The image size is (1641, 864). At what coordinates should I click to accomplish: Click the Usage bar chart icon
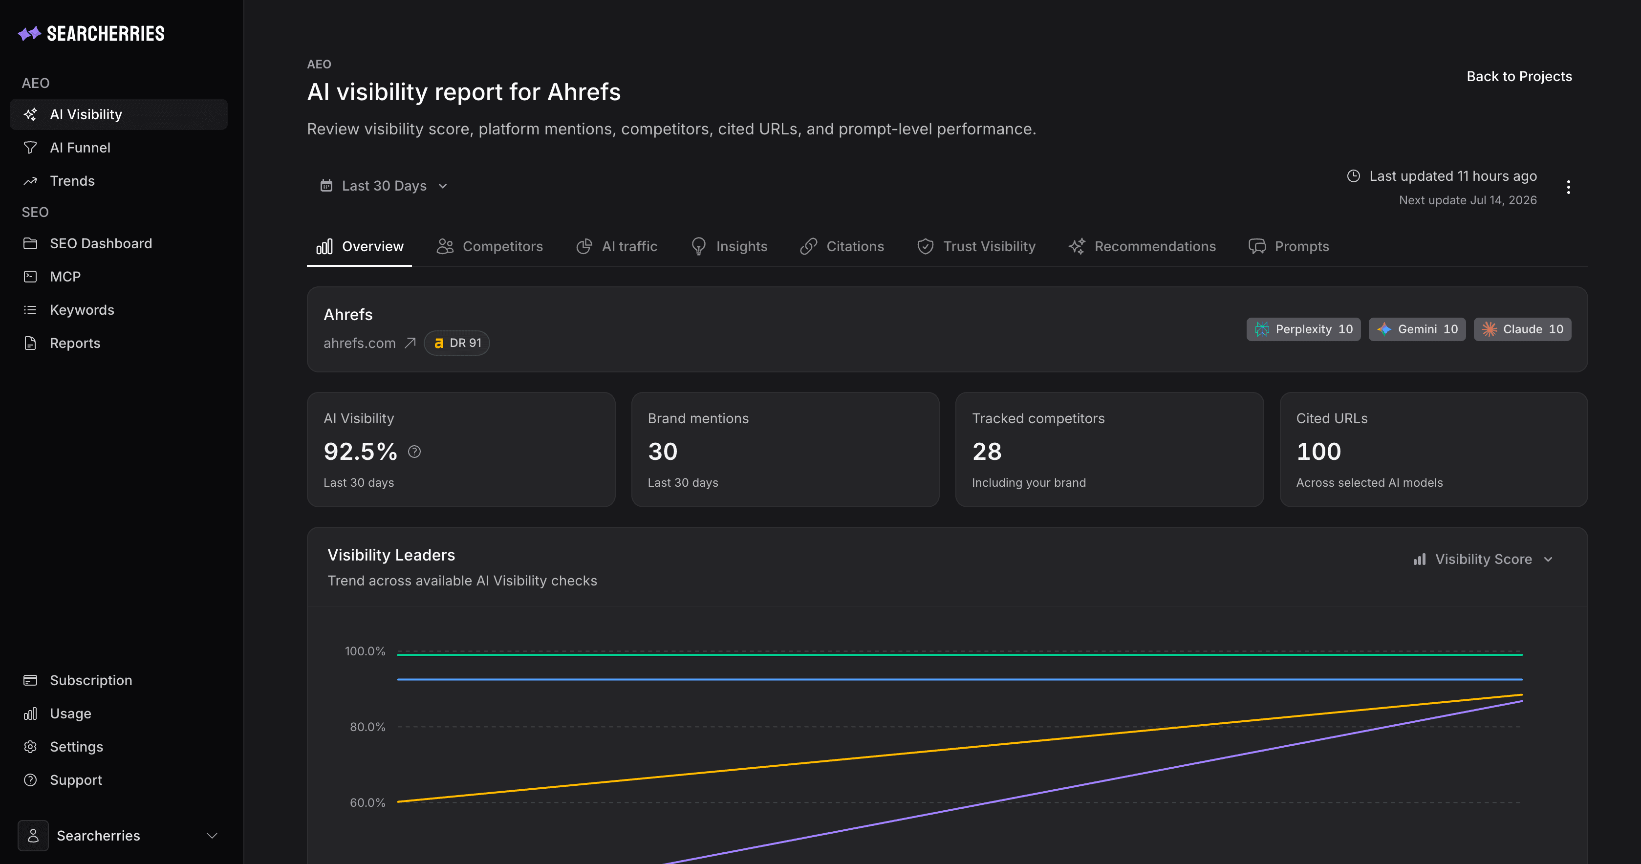click(30, 713)
